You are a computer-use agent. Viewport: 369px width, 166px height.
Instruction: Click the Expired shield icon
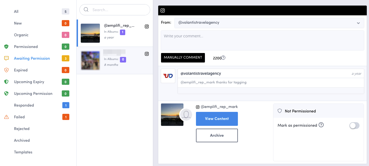[6, 70]
